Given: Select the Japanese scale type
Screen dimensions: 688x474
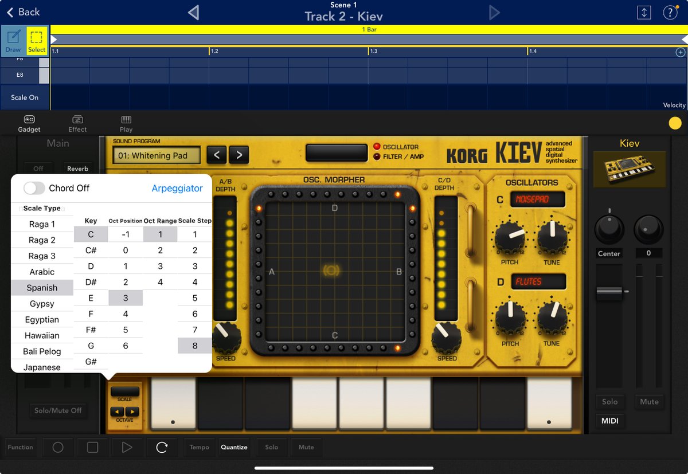Looking at the screenshot, I should (42, 367).
